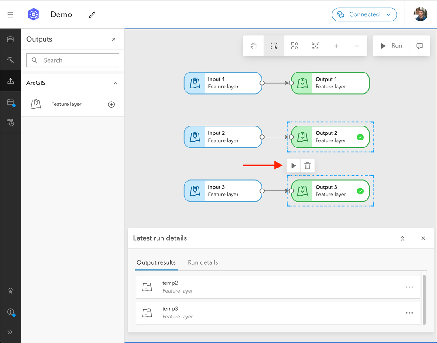Collapse the ArcGIS section
The image size is (437, 343).
pos(115,83)
